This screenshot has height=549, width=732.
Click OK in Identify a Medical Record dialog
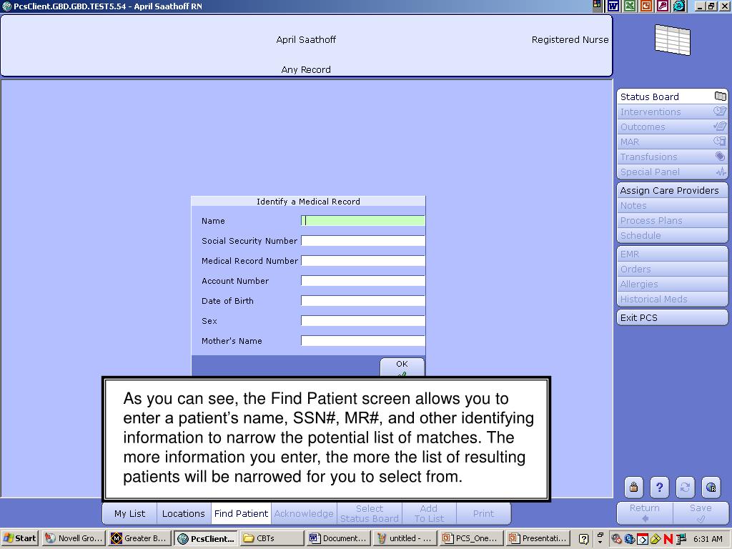[402, 367]
